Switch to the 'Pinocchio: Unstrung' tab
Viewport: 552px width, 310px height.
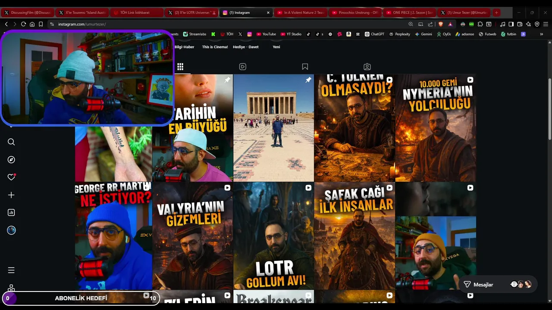[x=354, y=12]
